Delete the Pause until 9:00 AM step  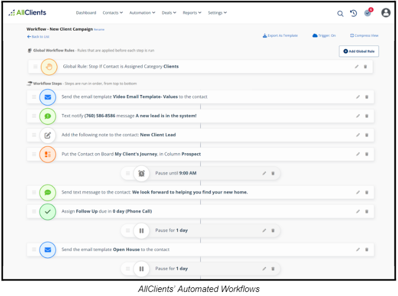[x=273, y=173]
